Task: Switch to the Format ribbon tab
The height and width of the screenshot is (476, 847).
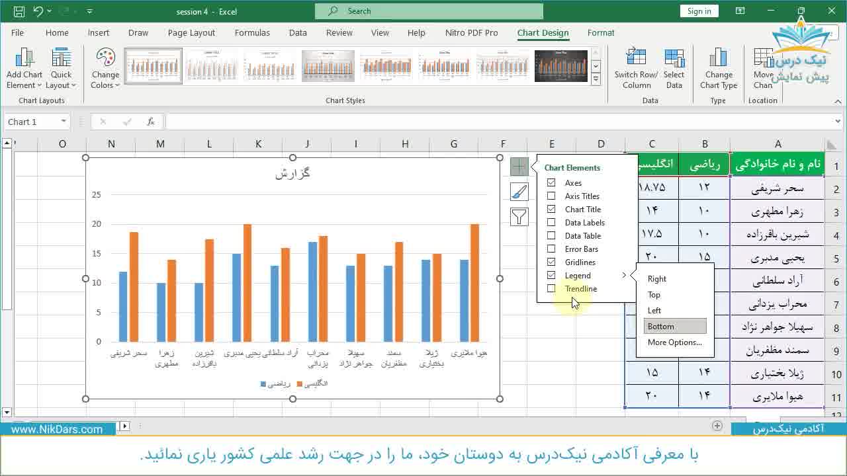Action: [600, 32]
